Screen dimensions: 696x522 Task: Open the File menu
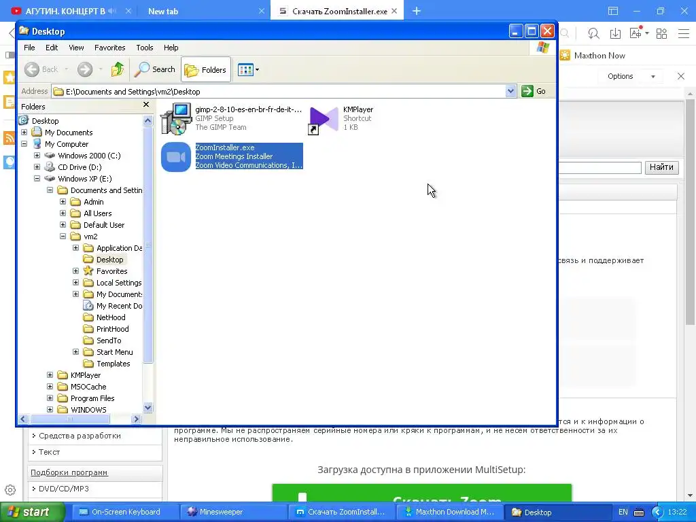click(x=29, y=48)
